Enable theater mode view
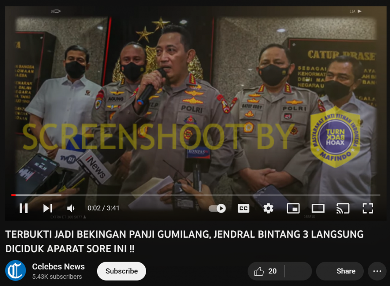The width and height of the screenshot is (390, 286). pyautogui.click(x=318, y=208)
